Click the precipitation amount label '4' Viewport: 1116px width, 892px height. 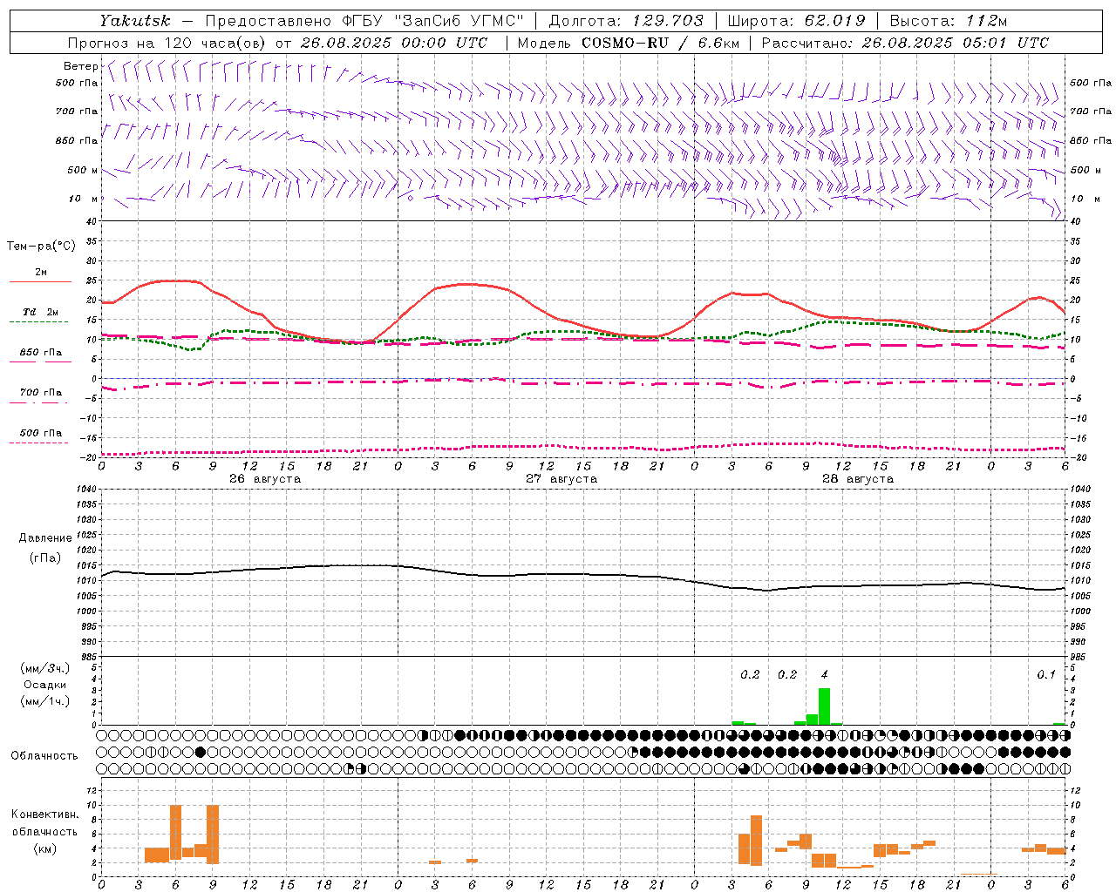coord(825,674)
